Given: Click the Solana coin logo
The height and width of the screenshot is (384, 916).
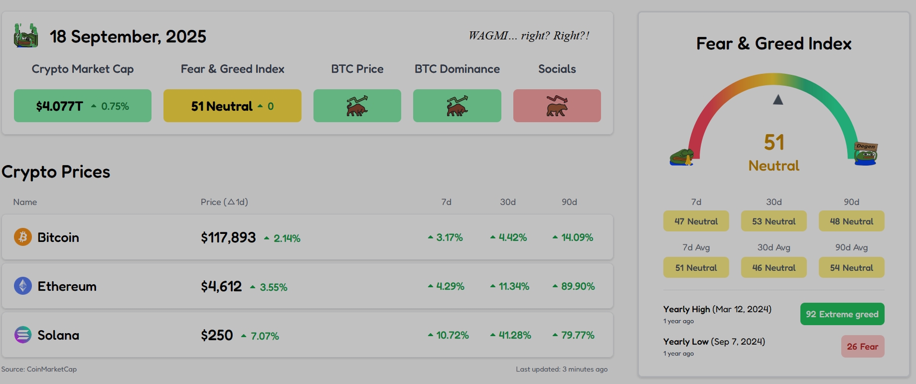Looking at the screenshot, I should [x=22, y=335].
